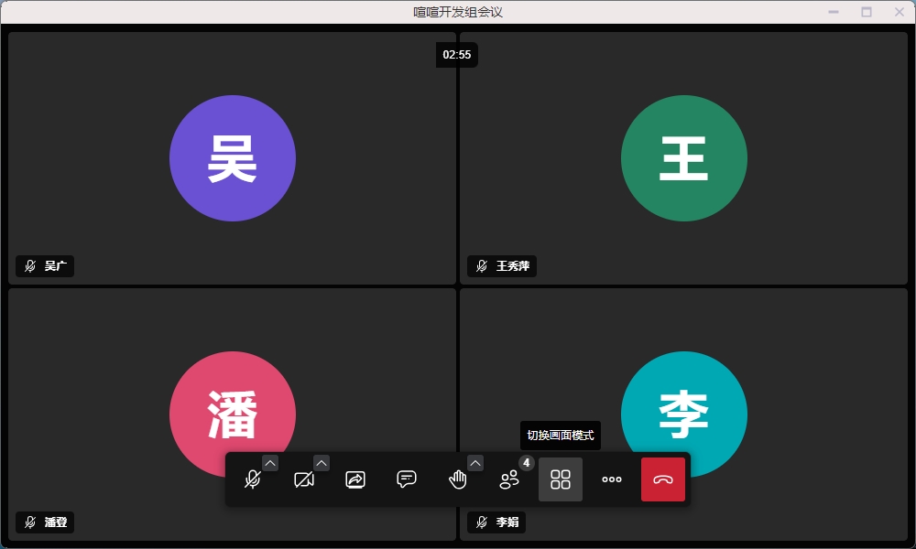The width and height of the screenshot is (916, 549).
Task: Open the participants list
Action: coord(509,479)
